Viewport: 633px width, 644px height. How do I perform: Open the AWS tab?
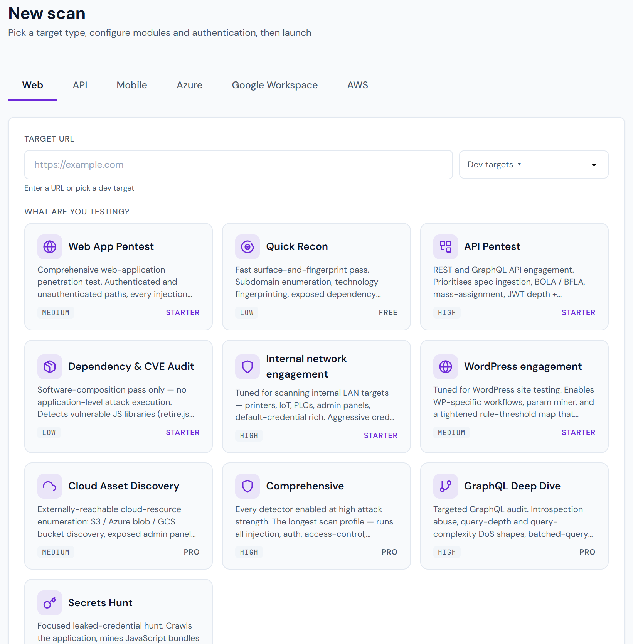point(358,85)
